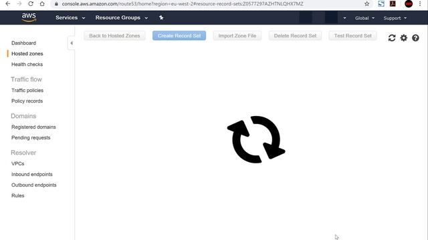Click the browser home icon
428x240 pixels.
point(42,4)
